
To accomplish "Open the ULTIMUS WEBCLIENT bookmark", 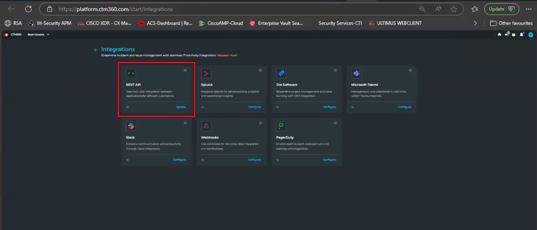I will point(395,23).
